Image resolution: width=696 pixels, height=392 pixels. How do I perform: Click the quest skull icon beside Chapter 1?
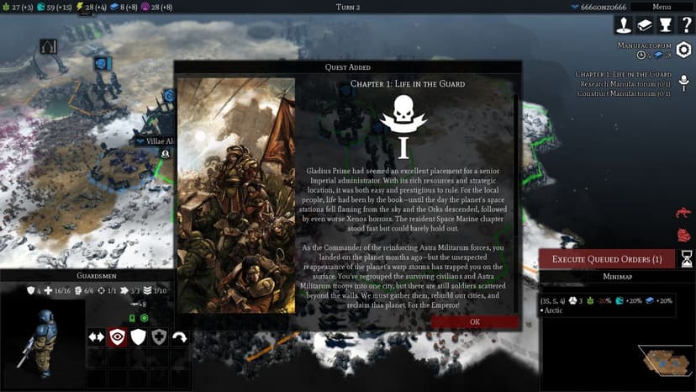684,82
